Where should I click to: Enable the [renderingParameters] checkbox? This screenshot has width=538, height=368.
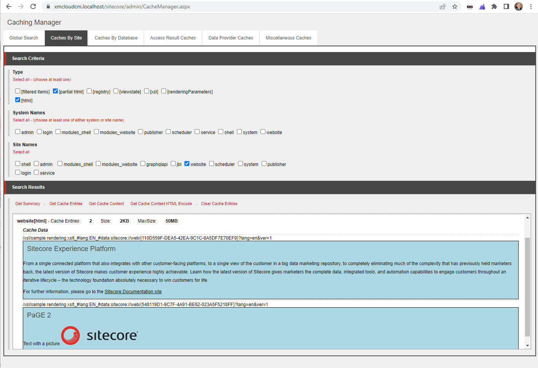coord(163,91)
